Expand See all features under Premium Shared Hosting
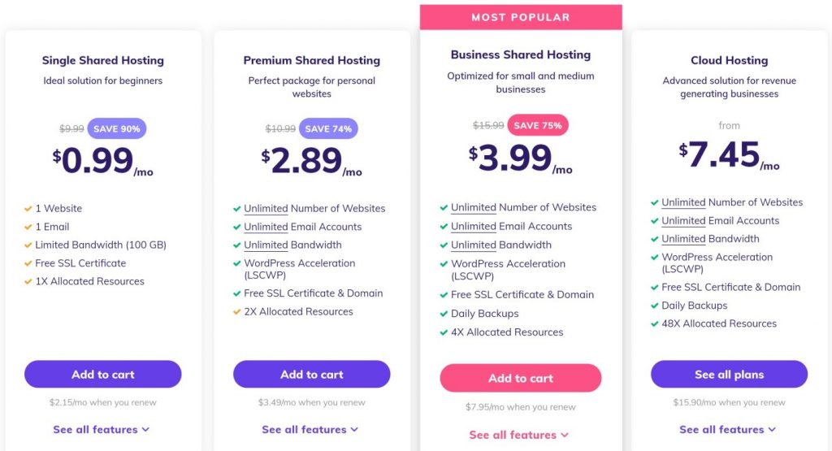Screen dimensions: 832x451 tap(310, 429)
